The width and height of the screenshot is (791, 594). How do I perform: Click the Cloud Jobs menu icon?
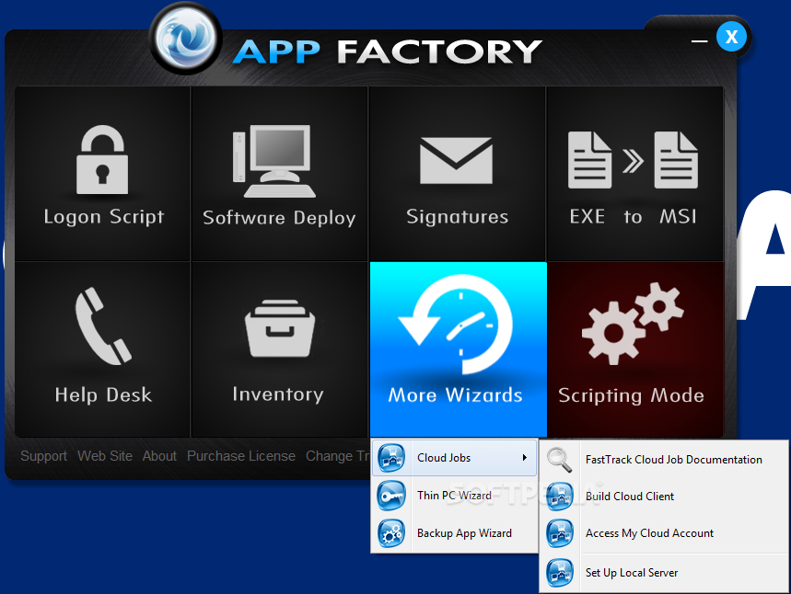[x=391, y=458]
